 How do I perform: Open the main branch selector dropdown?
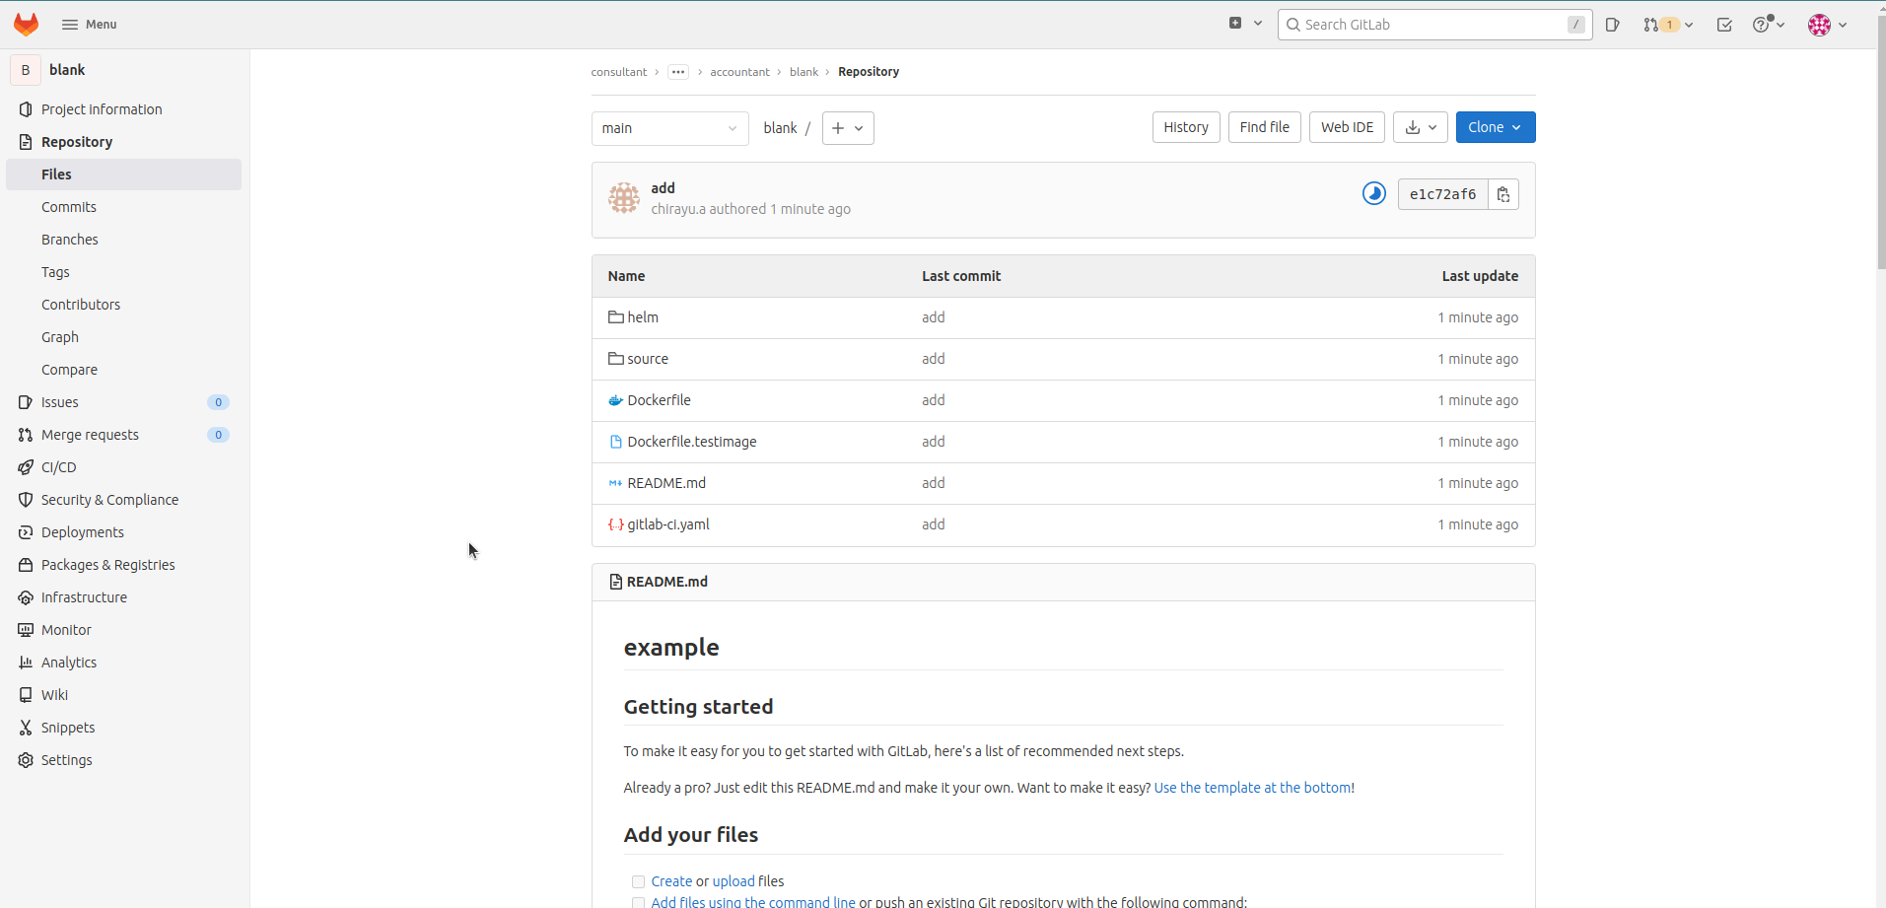coord(670,128)
